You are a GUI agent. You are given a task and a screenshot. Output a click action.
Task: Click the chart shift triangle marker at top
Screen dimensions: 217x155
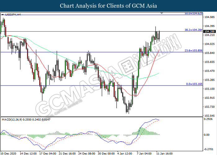[162, 13]
